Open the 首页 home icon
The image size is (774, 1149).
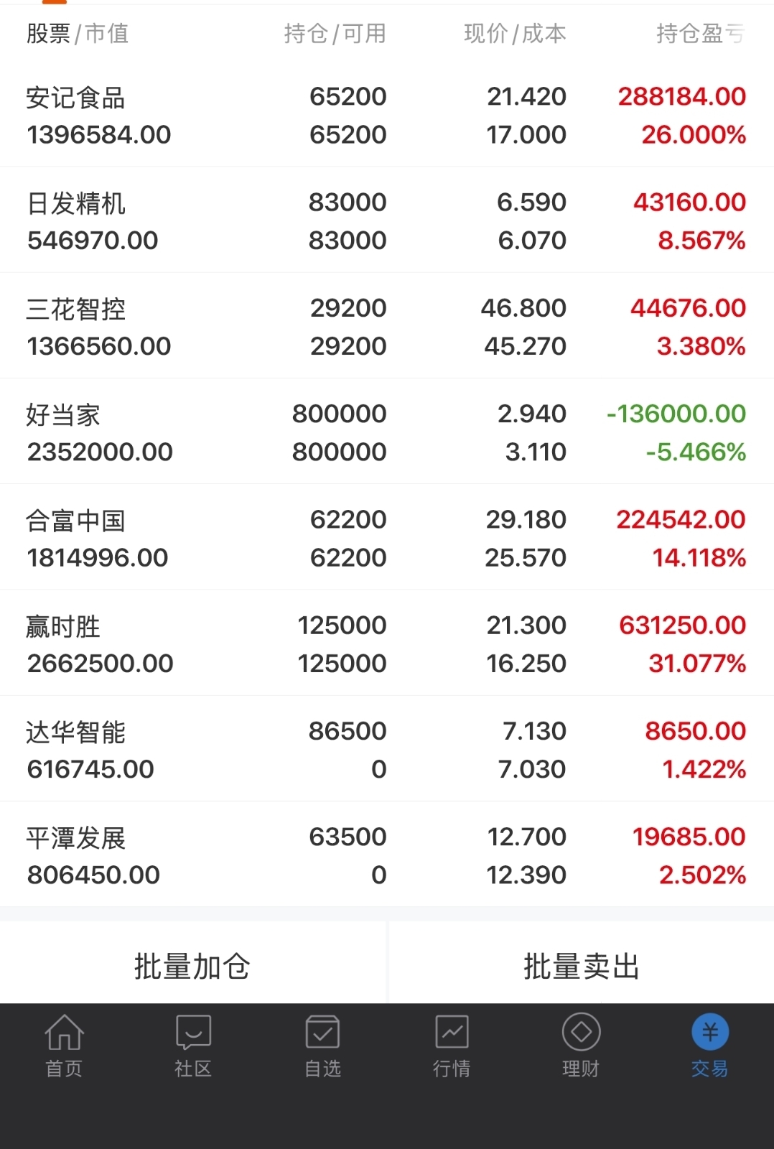(64, 1033)
